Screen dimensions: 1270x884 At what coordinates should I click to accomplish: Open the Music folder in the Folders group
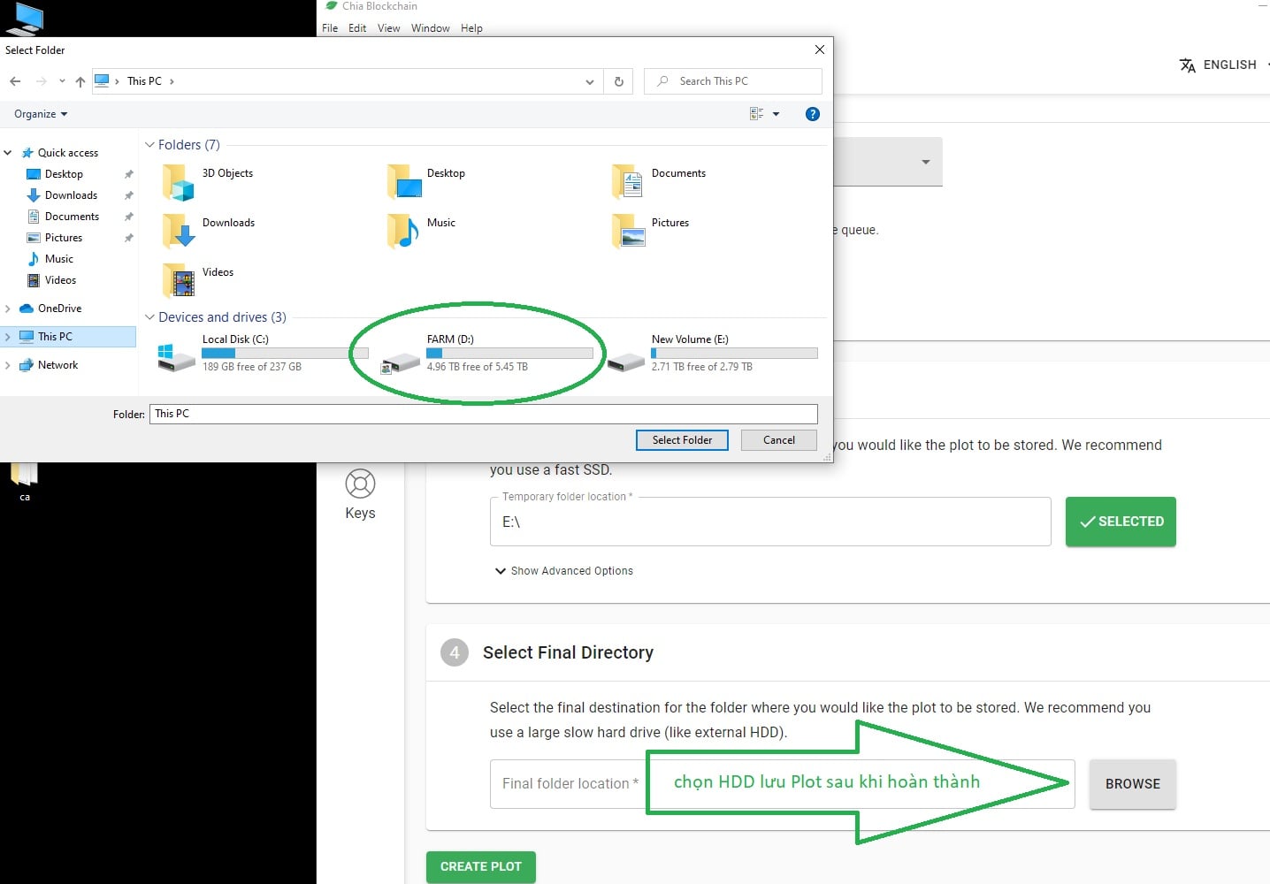pos(440,224)
